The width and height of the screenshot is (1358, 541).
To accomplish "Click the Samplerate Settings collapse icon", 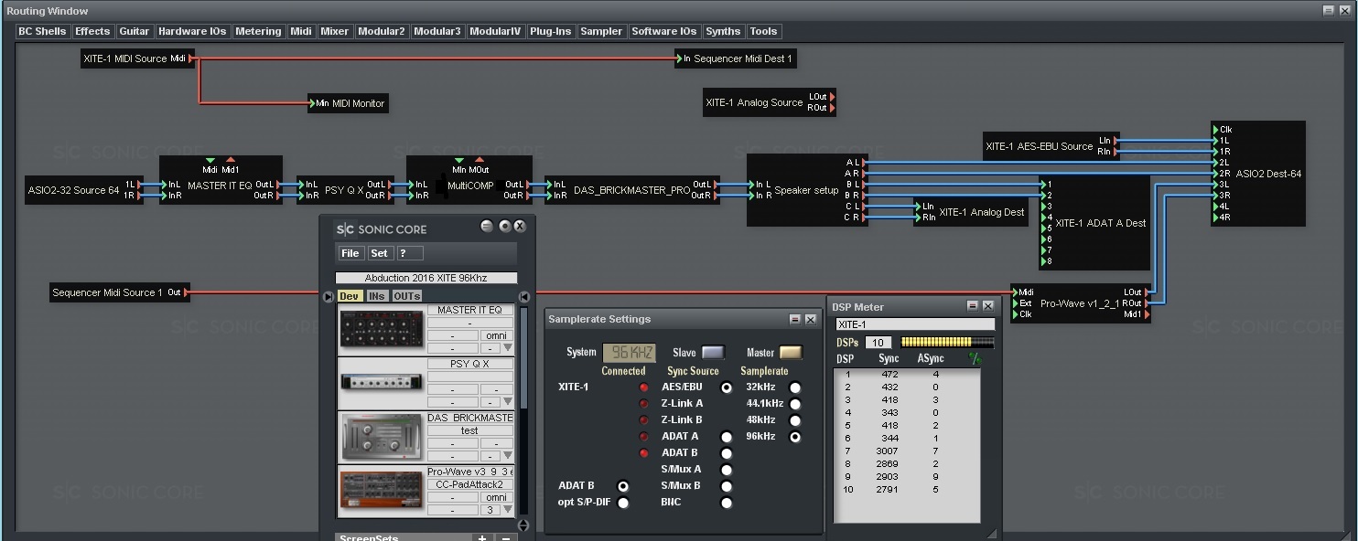I will coord(795,319).
